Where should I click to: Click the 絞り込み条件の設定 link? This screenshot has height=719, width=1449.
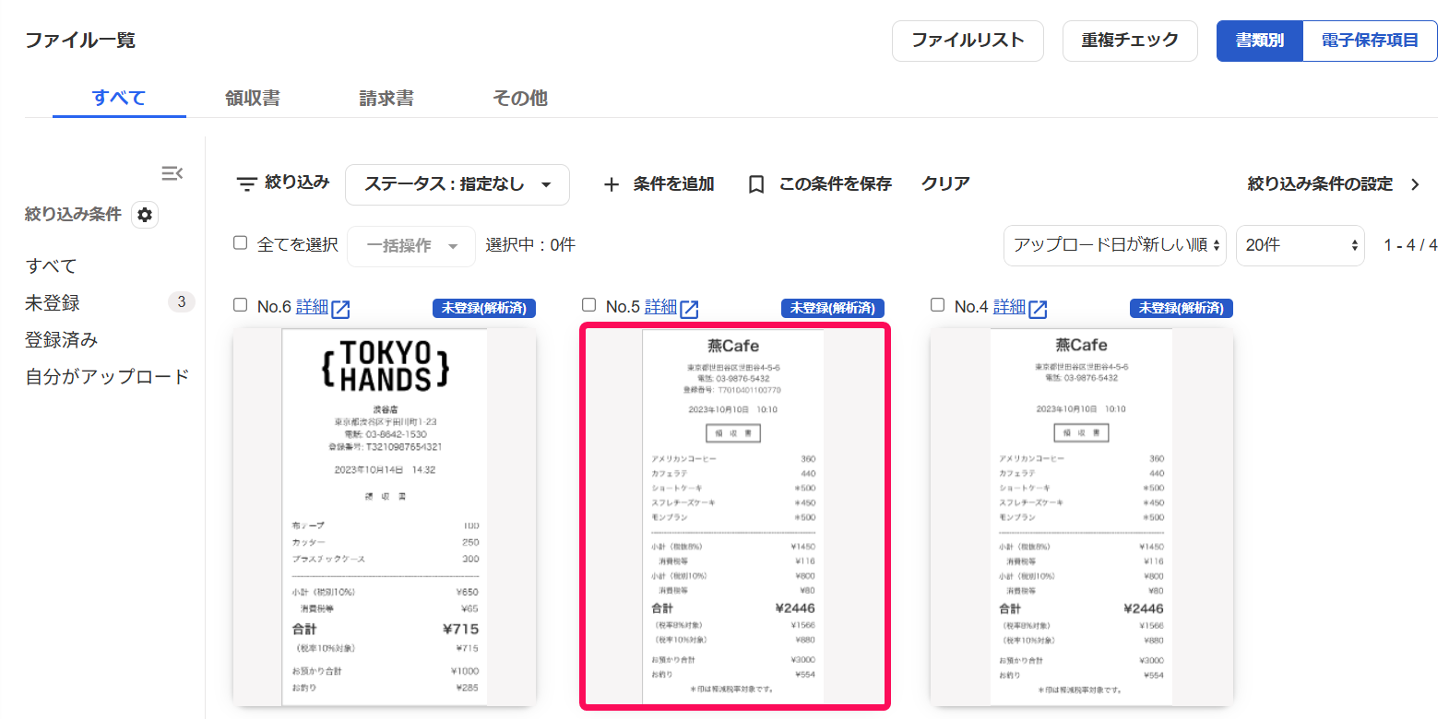pos(1320,184)
